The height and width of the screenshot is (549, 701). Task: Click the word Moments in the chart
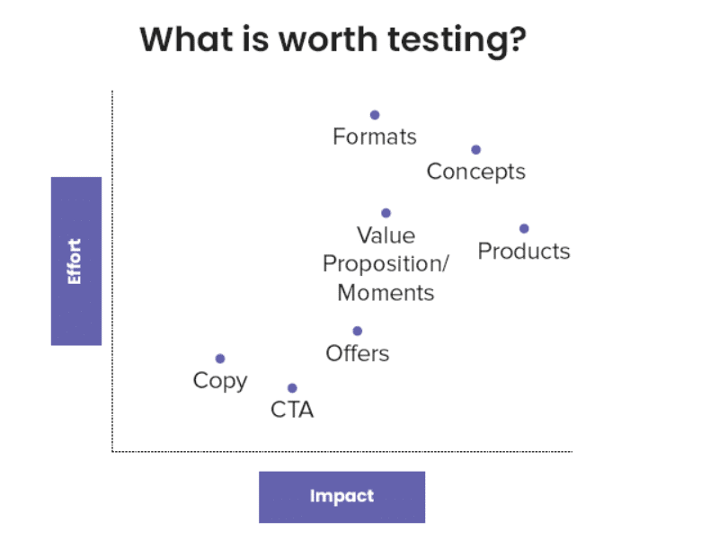(x=386, y=293)
